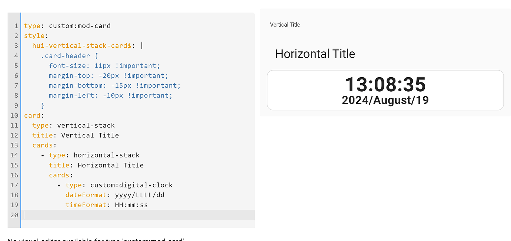Click the 'Horizontal Title' heading in preview
This screenshot has width=511, height=241.
(315, 54)
